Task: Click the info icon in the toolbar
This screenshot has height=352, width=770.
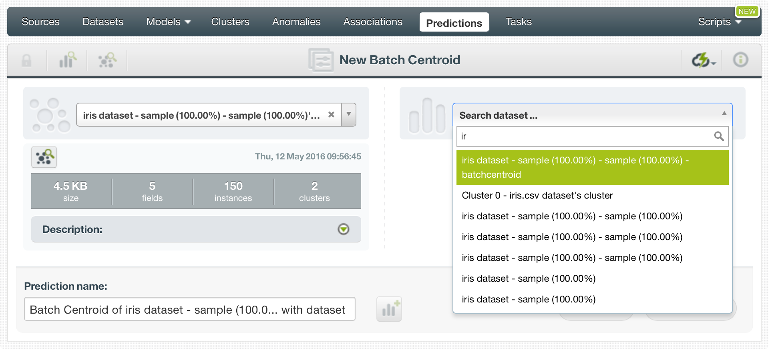Action: tap(740, 60)
